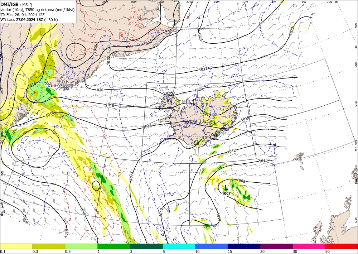Click the '20W' longitude label
This screenshot has height=254, width=358.
[x=189, y=2]
